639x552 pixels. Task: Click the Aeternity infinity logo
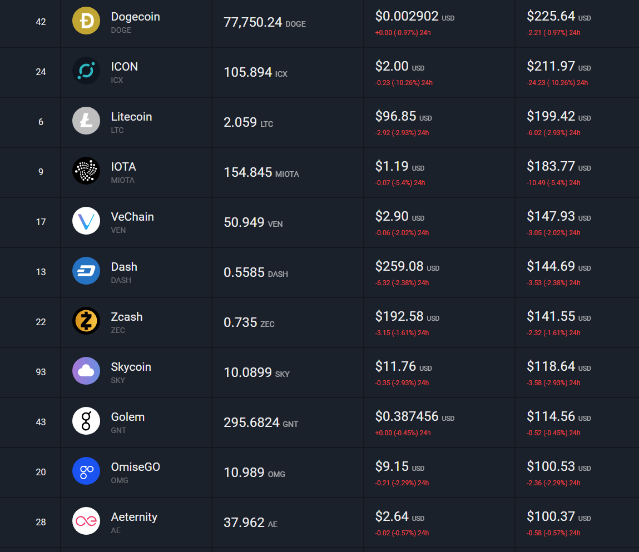point(86,521)
